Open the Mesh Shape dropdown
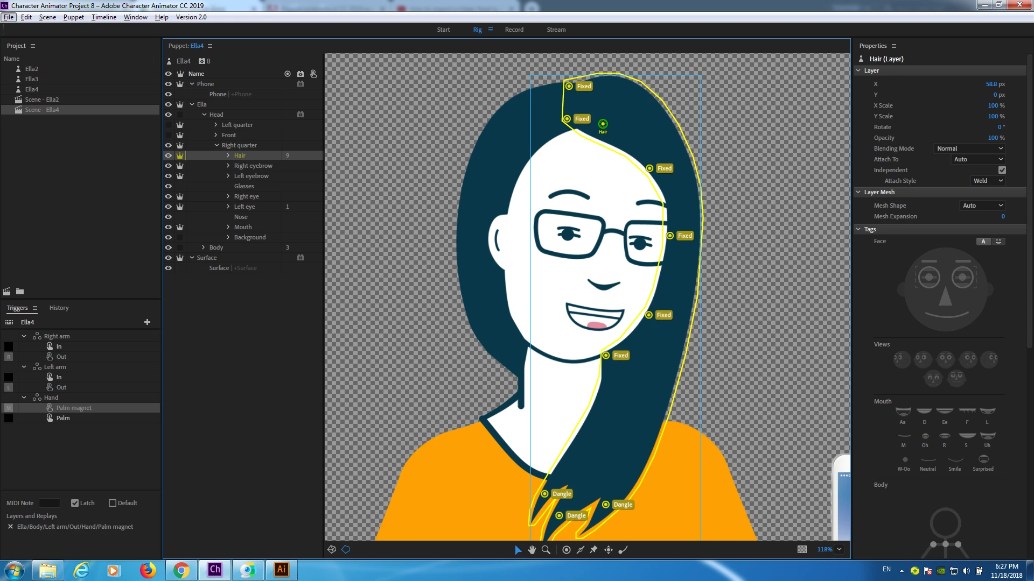This screenshot has width=1034, height=581. click(982, 206)
